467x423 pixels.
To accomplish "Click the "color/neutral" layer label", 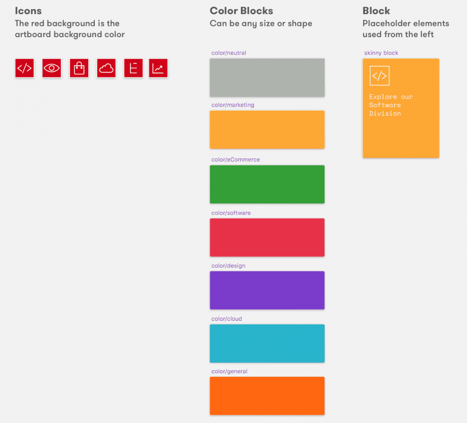I will (x=229, y=53).
